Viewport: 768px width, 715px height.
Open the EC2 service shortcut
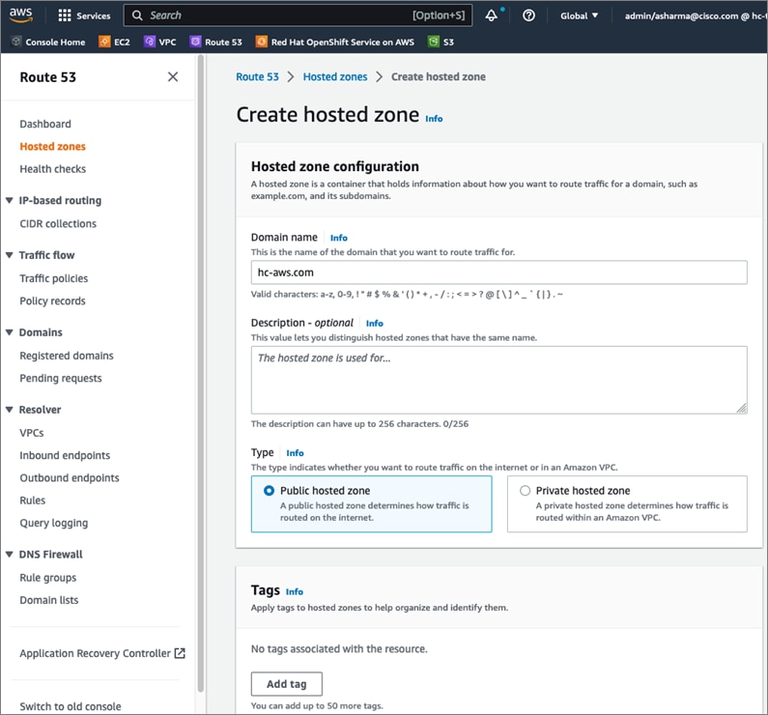click(x=116, y=42)
